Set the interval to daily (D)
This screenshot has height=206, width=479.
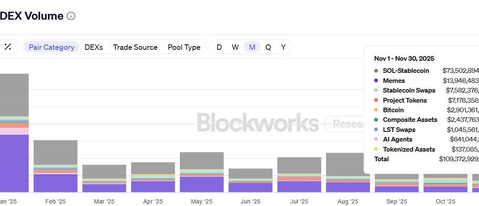(x=219, y=47)
